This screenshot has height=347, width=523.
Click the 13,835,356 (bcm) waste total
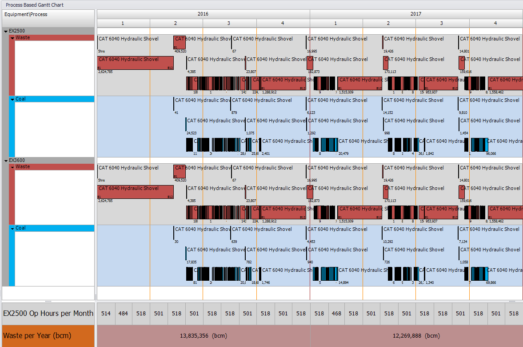click(204, 335)
